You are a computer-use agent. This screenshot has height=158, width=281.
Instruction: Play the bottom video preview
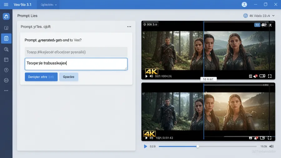[146, 138]
